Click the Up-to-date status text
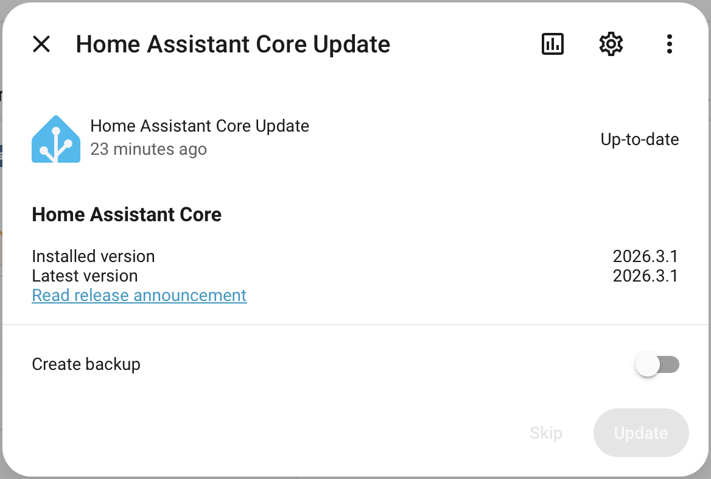 coord(639,139)
